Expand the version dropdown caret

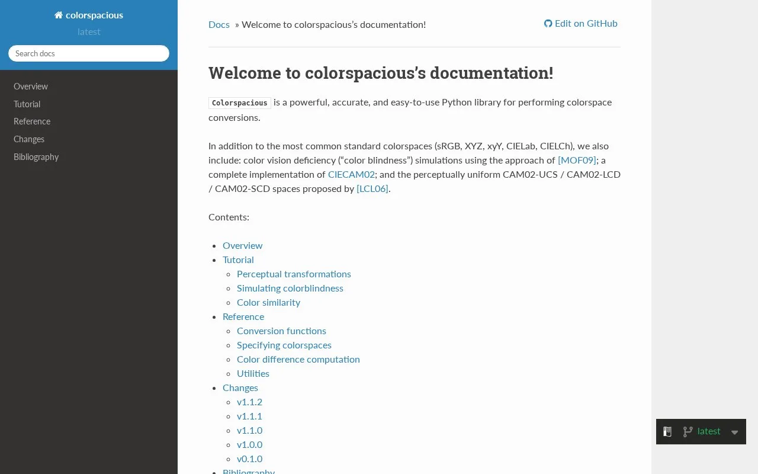point(735,433)
